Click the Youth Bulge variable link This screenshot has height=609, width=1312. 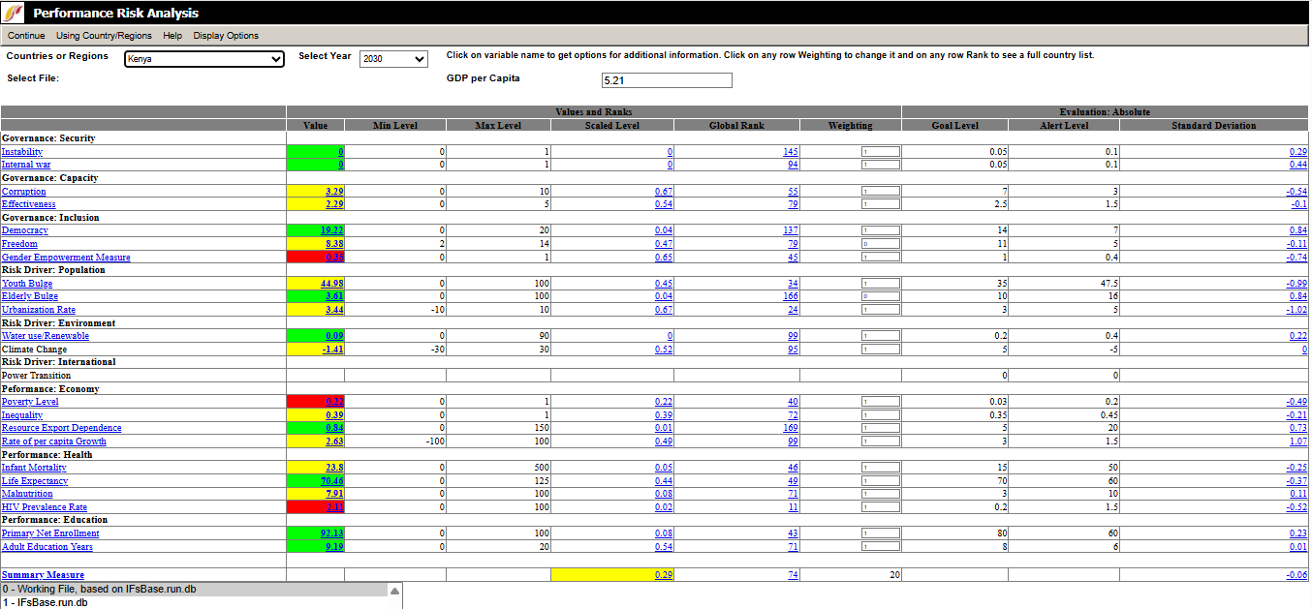pyautogui.click(x=27, y=284)
